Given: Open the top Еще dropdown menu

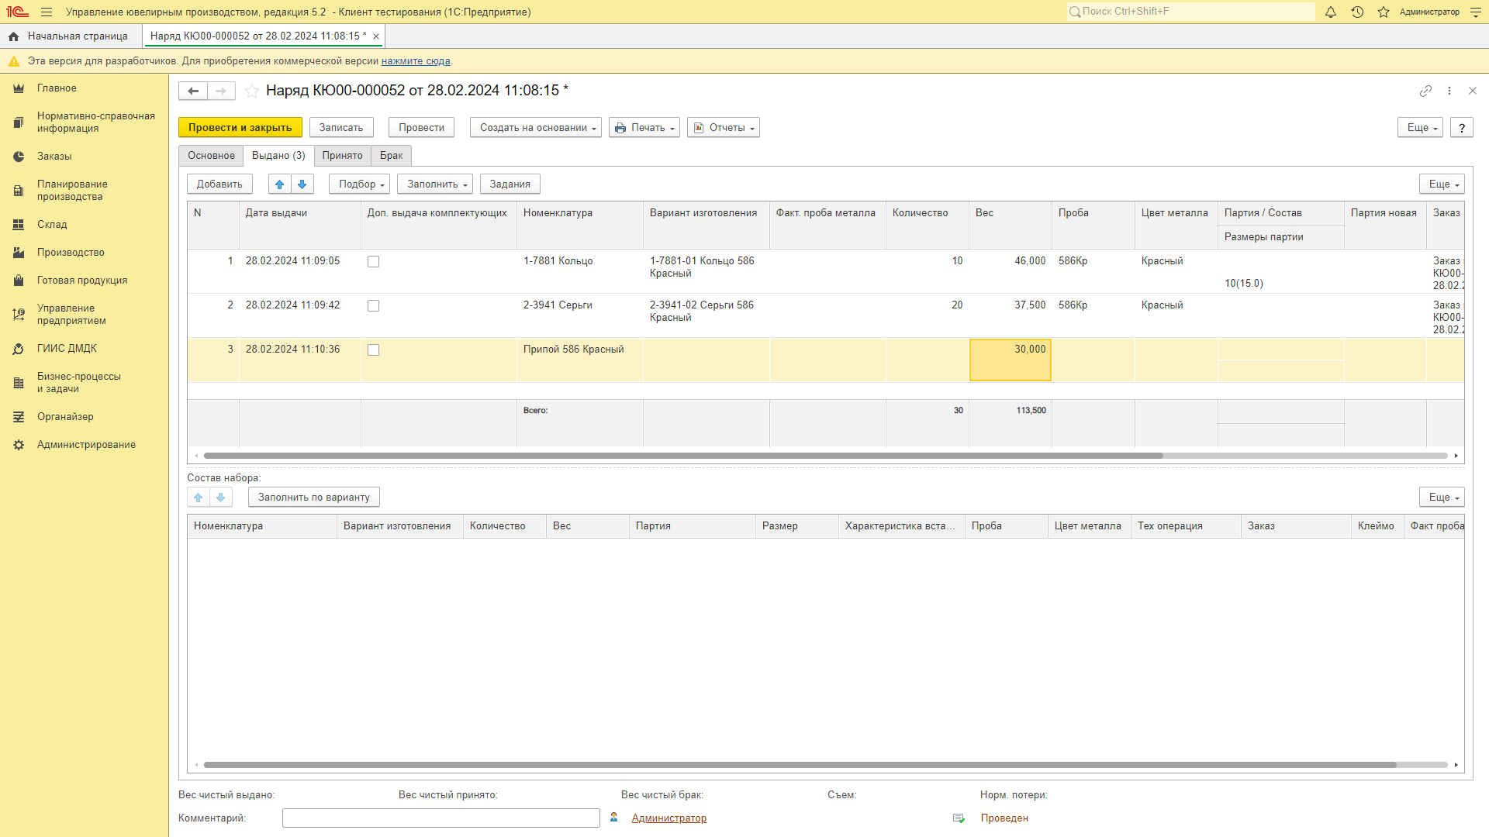Looking at the screenshot, I should pos(1420,128).
